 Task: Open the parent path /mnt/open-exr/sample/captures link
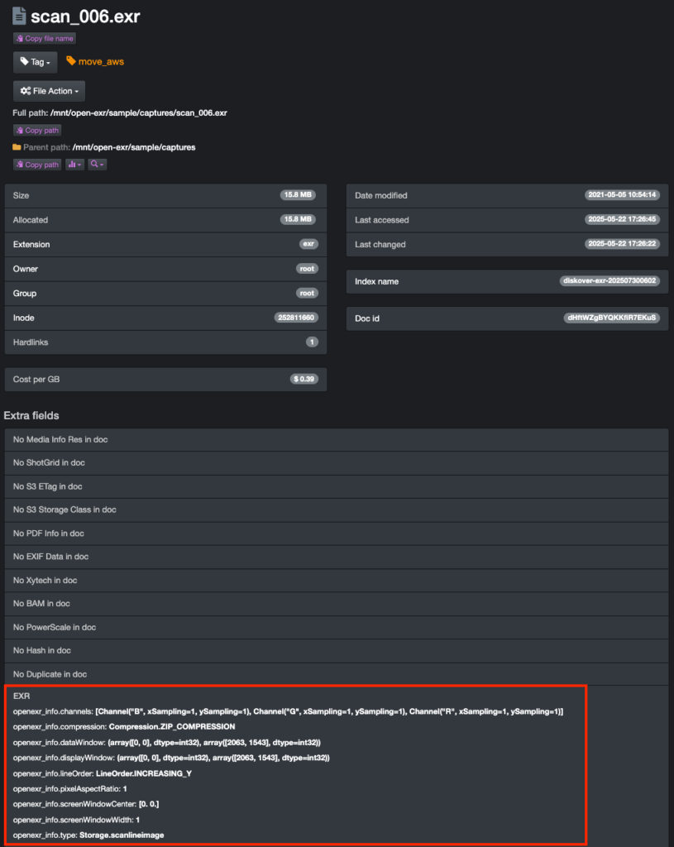pyautogui.click(x=134, y=147)
